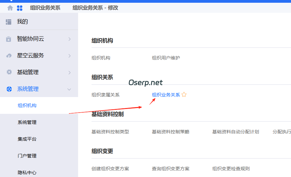The image size is (291, 177).
Task: Click the 智能协同云 cloud icon
Action: 9,38
